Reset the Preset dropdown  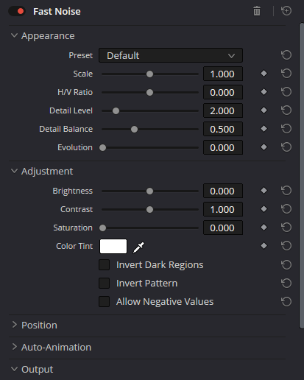click(286, 55)
